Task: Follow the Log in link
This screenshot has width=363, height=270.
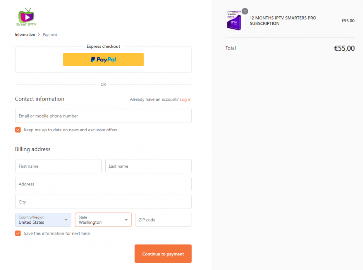Action: point(185,99)
